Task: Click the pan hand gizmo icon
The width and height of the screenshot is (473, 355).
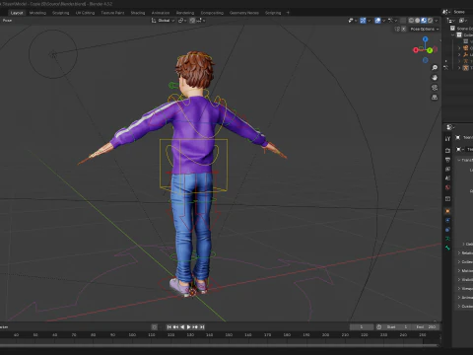Action: [x=435, y=78]
